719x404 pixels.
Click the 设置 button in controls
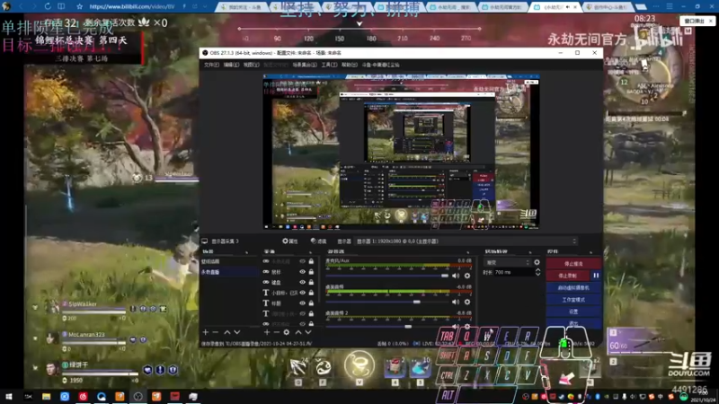coord(573,312)
